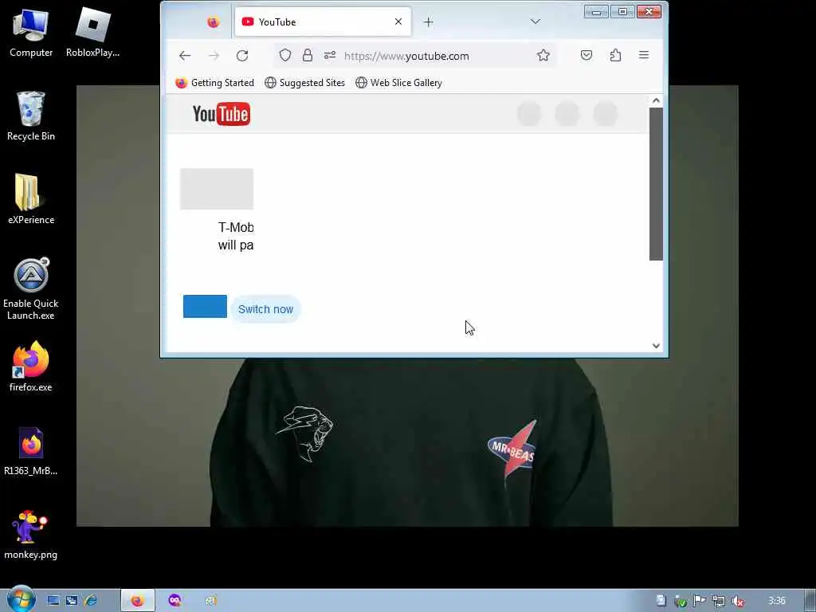Click the muted volume tray icon
816x612 pixels.
tap(737, 601)
